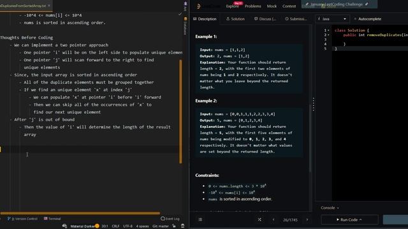Fold line 1 of the code editor
Screen dimensions: 408x229
point(328,31)
